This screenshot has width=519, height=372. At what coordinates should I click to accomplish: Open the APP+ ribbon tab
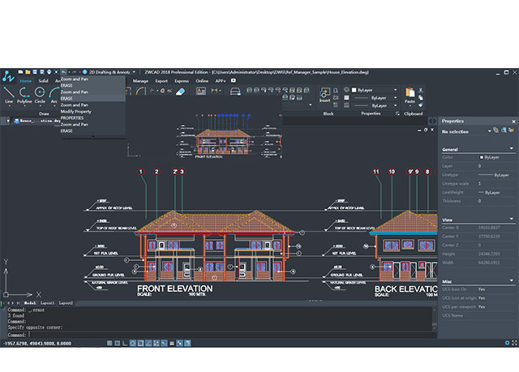pyautogui.click(x=221, y=81)
